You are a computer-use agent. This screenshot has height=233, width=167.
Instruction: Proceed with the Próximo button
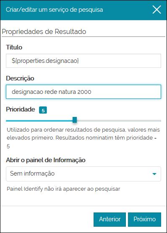(x=144, y=220)
